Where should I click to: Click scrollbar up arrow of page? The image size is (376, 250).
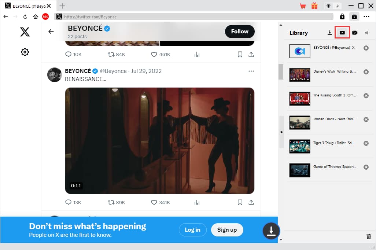click(x=281, y=25)
